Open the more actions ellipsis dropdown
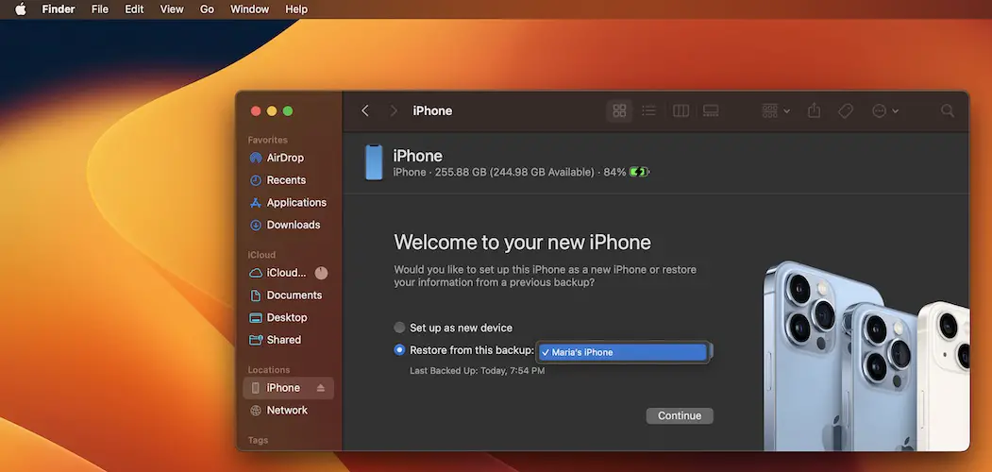 click(x=884, y=110)
